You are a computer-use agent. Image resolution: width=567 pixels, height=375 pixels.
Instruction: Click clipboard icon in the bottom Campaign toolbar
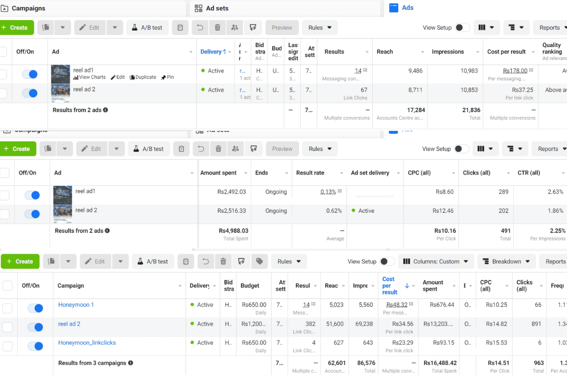click(x=186, y=261)
